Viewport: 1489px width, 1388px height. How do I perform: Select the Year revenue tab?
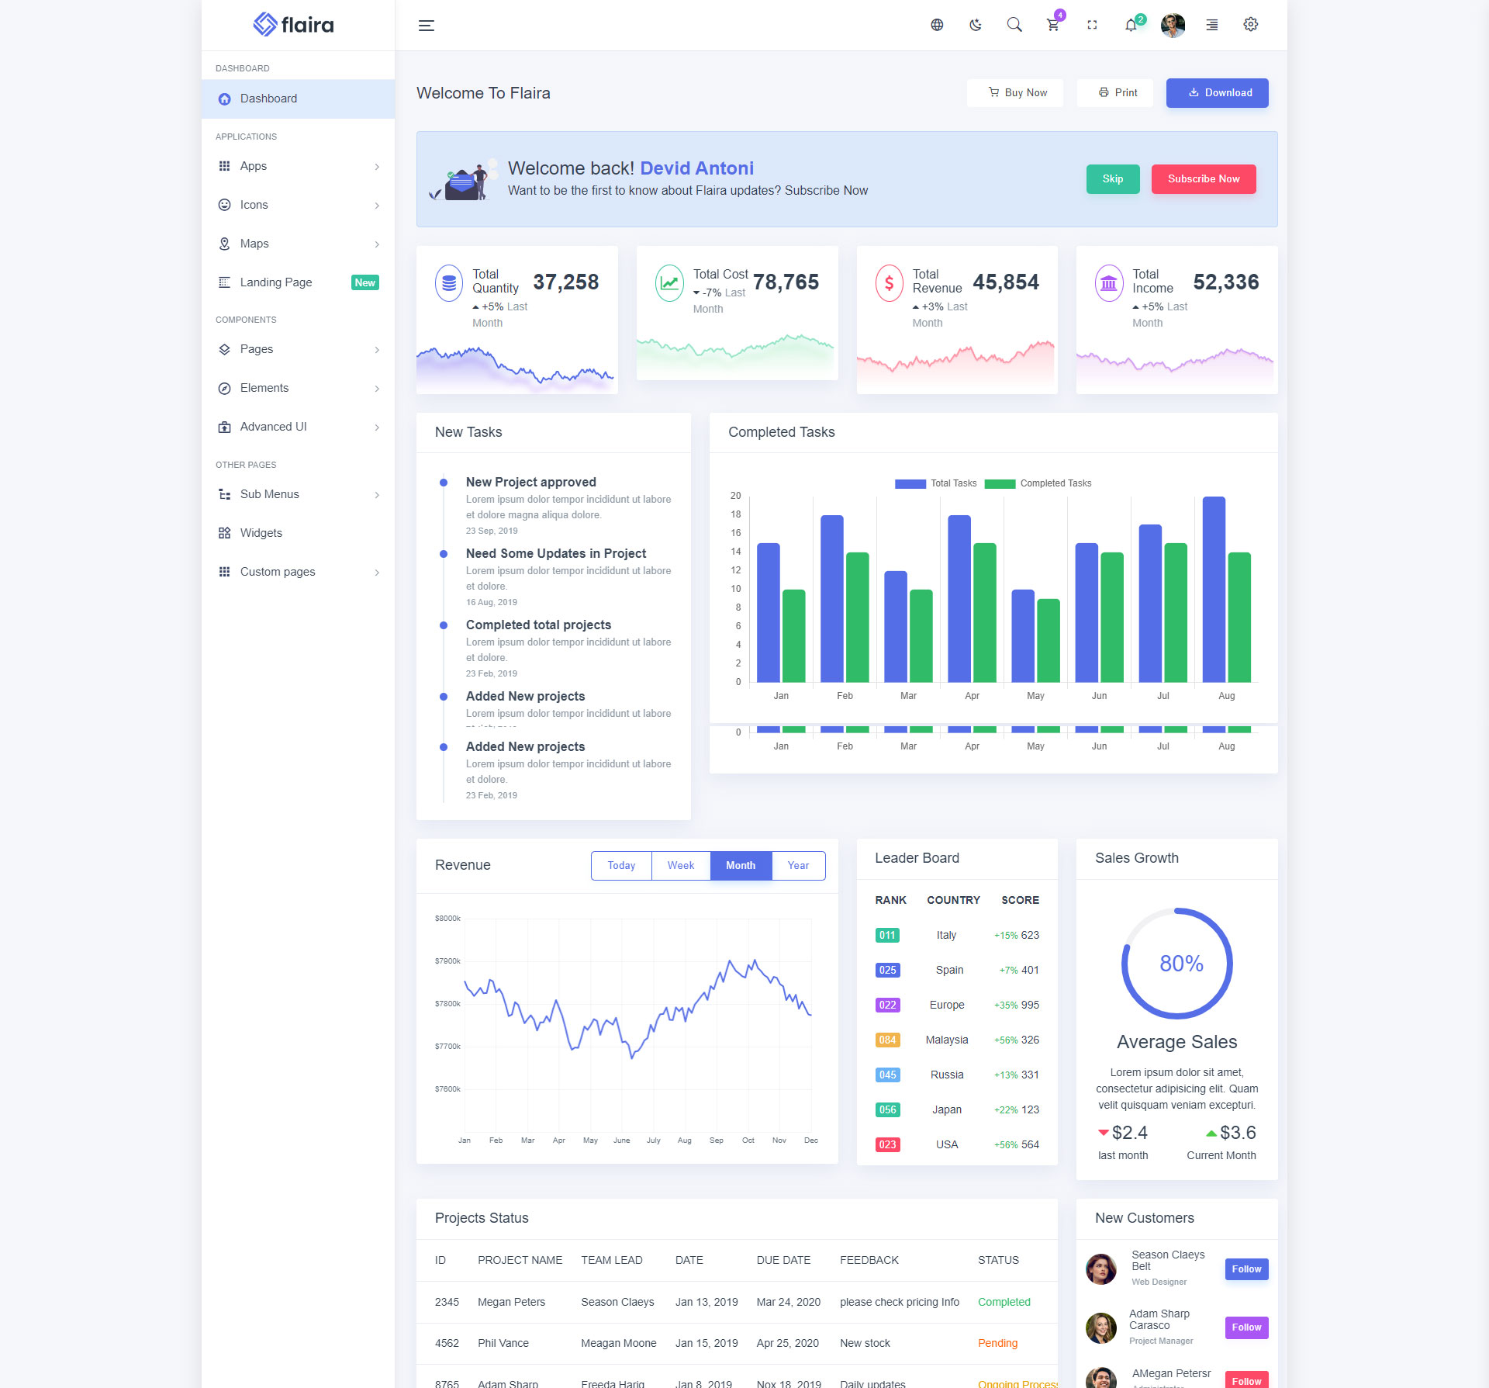pos(798,866)
